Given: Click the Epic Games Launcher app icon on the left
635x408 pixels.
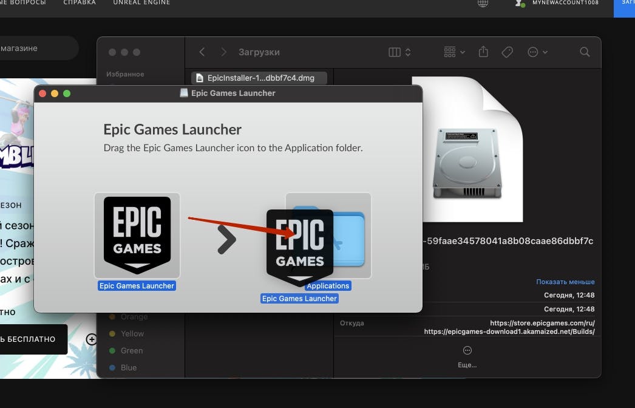Looking at the screenshot, I should click(137, 236).
